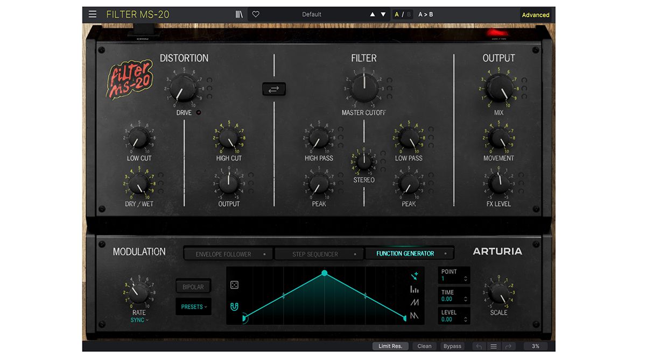Toggle Limit Res. option

tap(390, 346)
